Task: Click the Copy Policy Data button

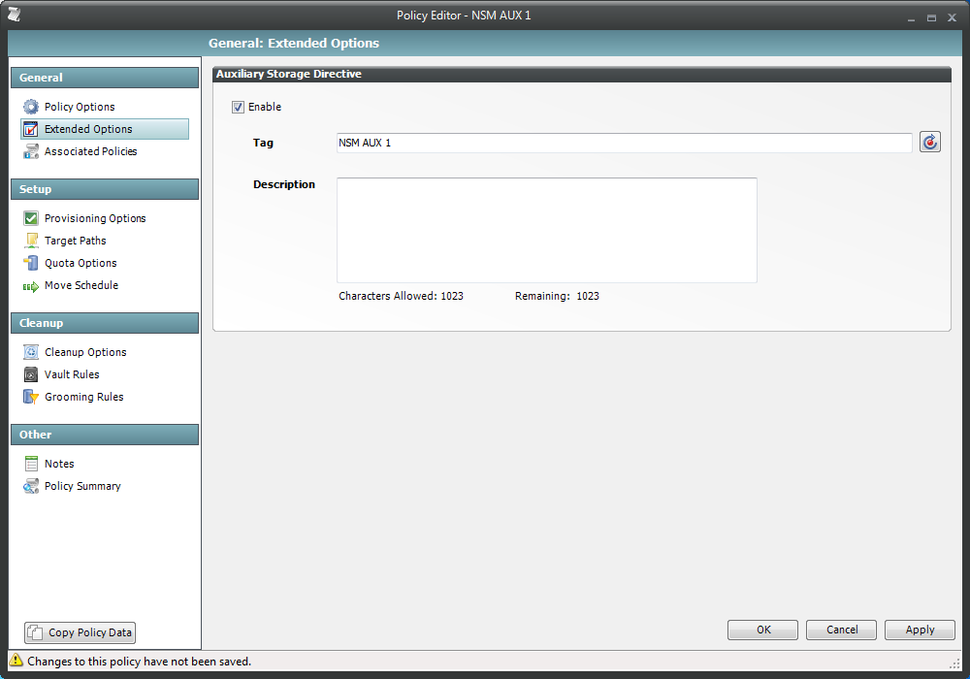Action: pos(80,632)
